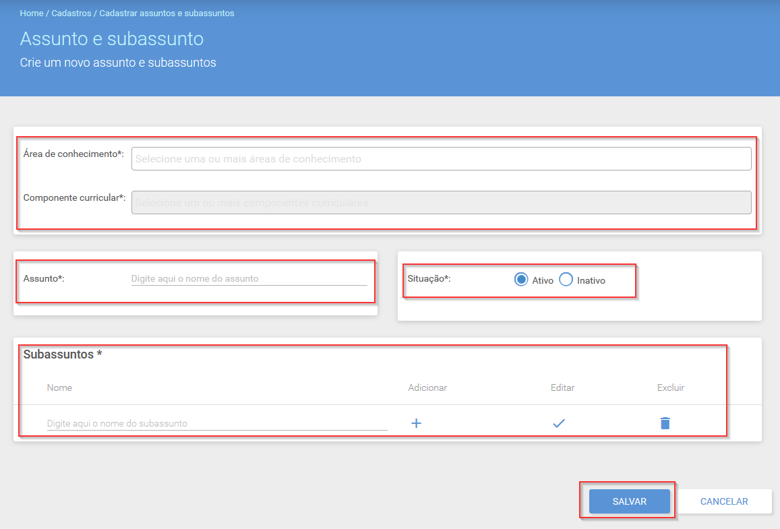Click the Assunto e subassunto page title
The width and height of the screenshot is (780, 529).
coord(112,39)
